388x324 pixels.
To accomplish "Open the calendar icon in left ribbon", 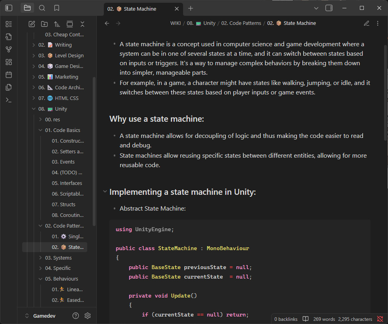I will tap(9, 75).
